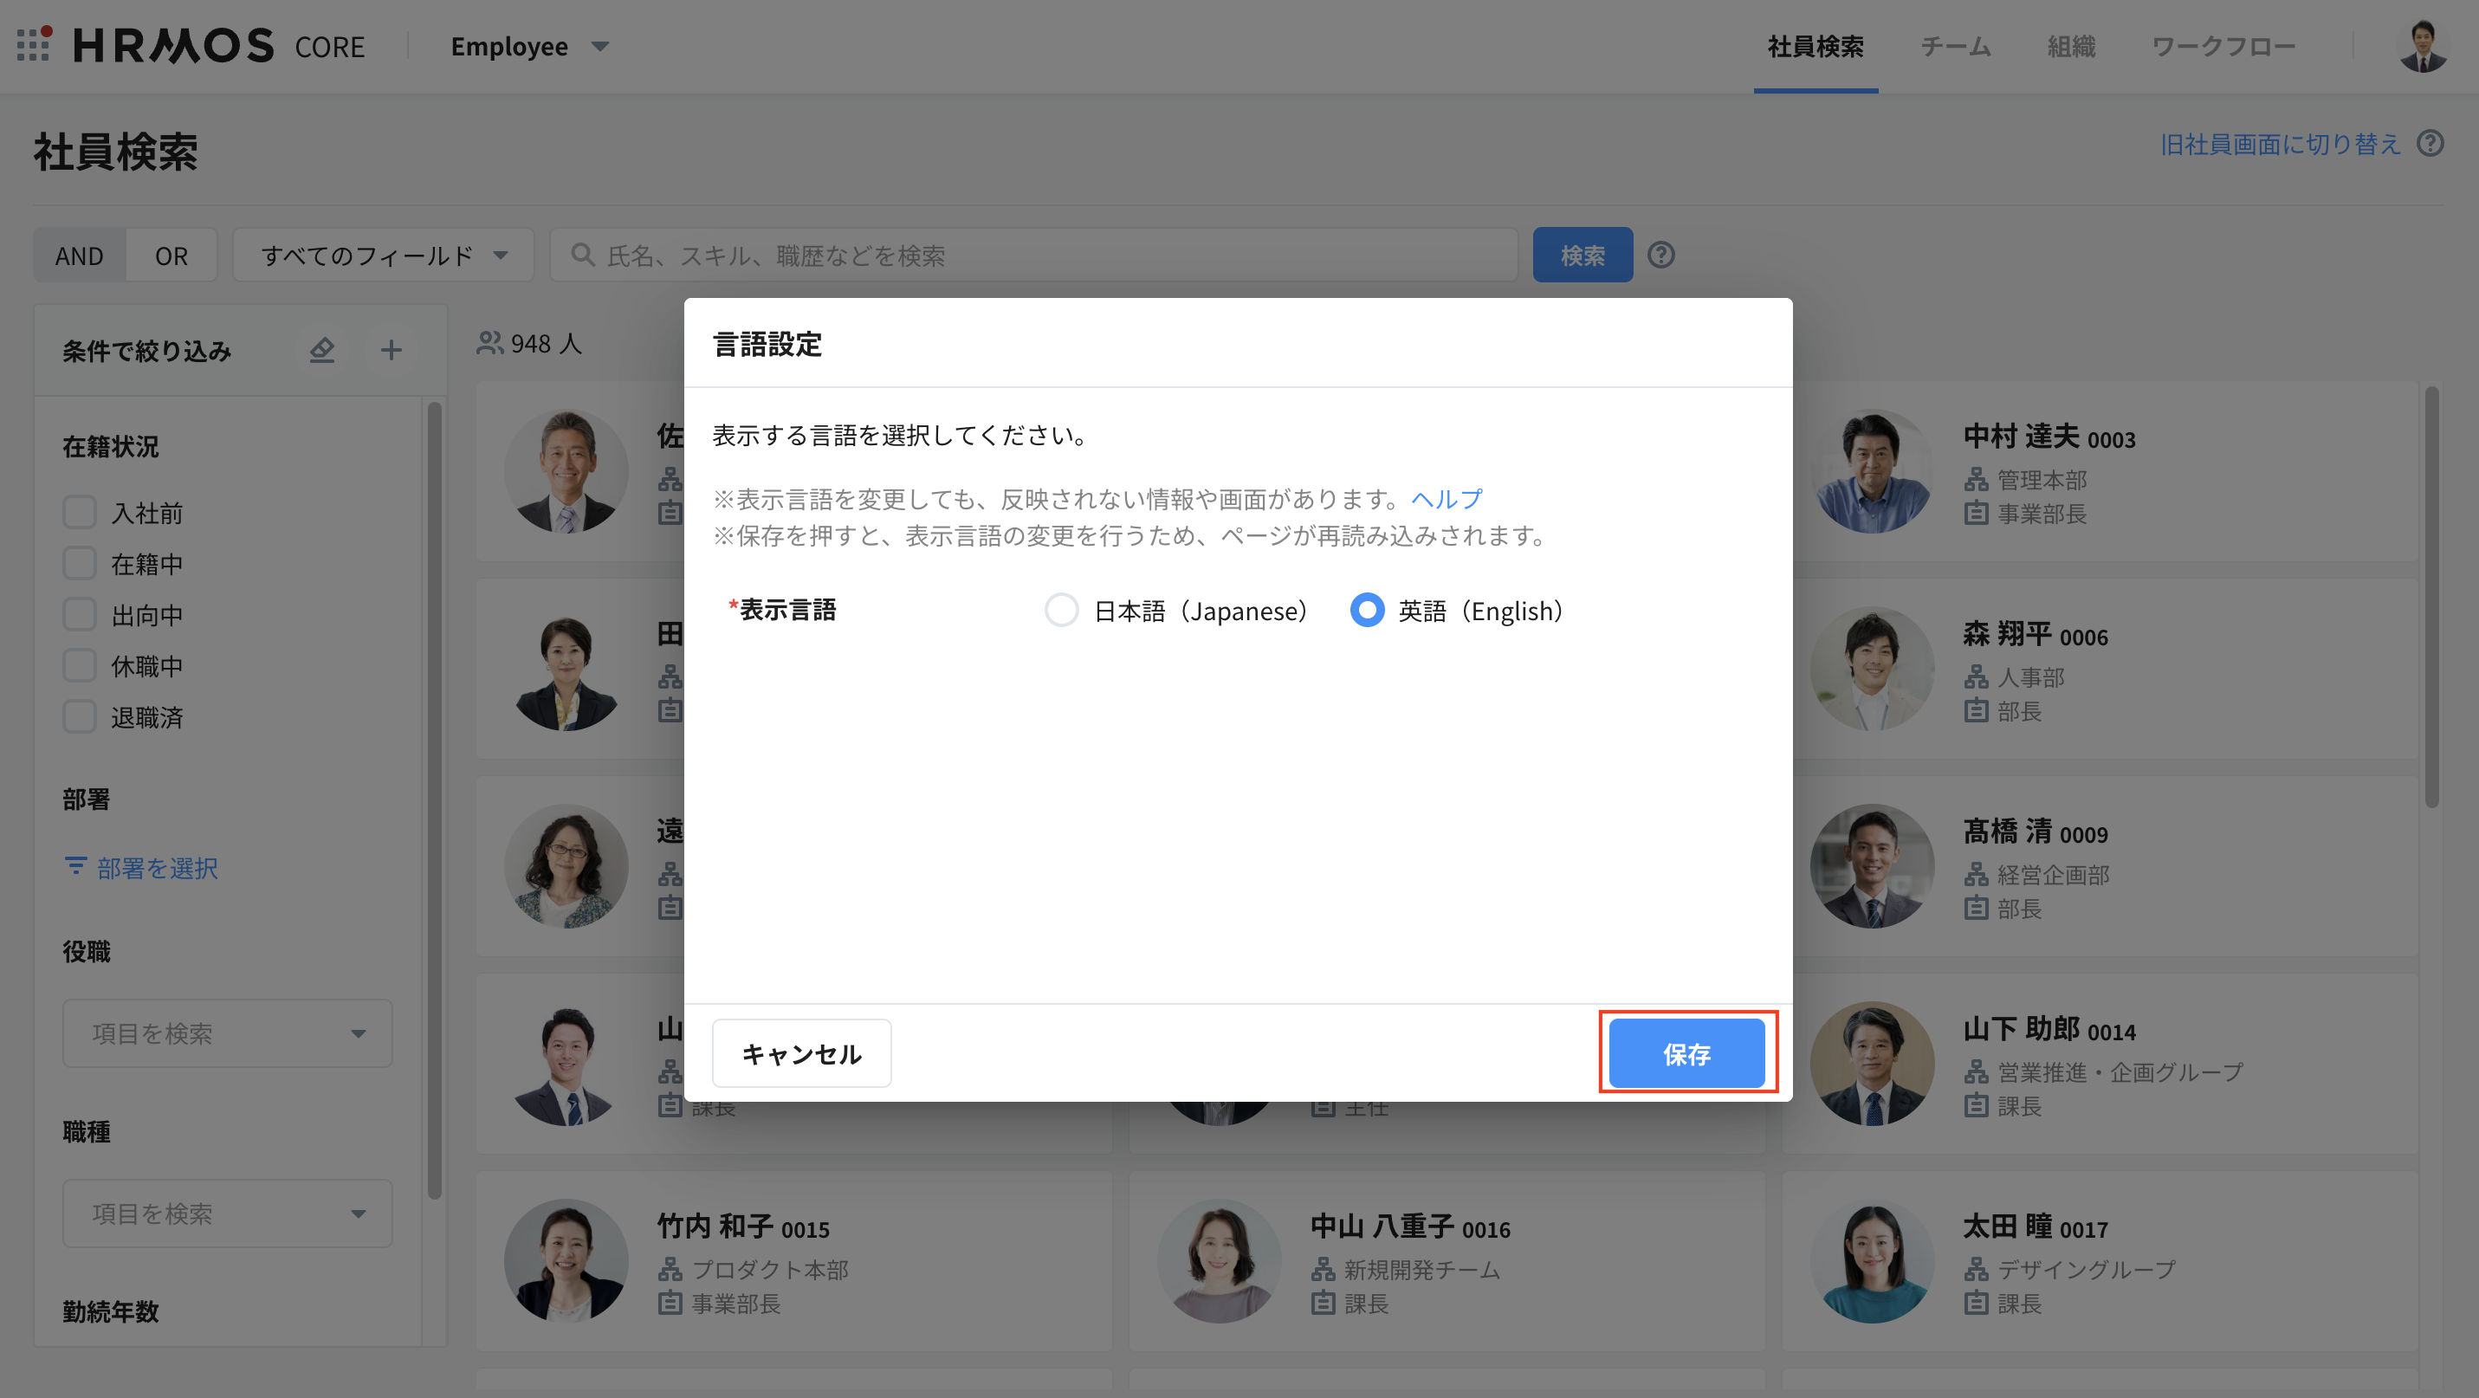
Task: Click help icon next to 検索 button
Action: pos(1661,255)
